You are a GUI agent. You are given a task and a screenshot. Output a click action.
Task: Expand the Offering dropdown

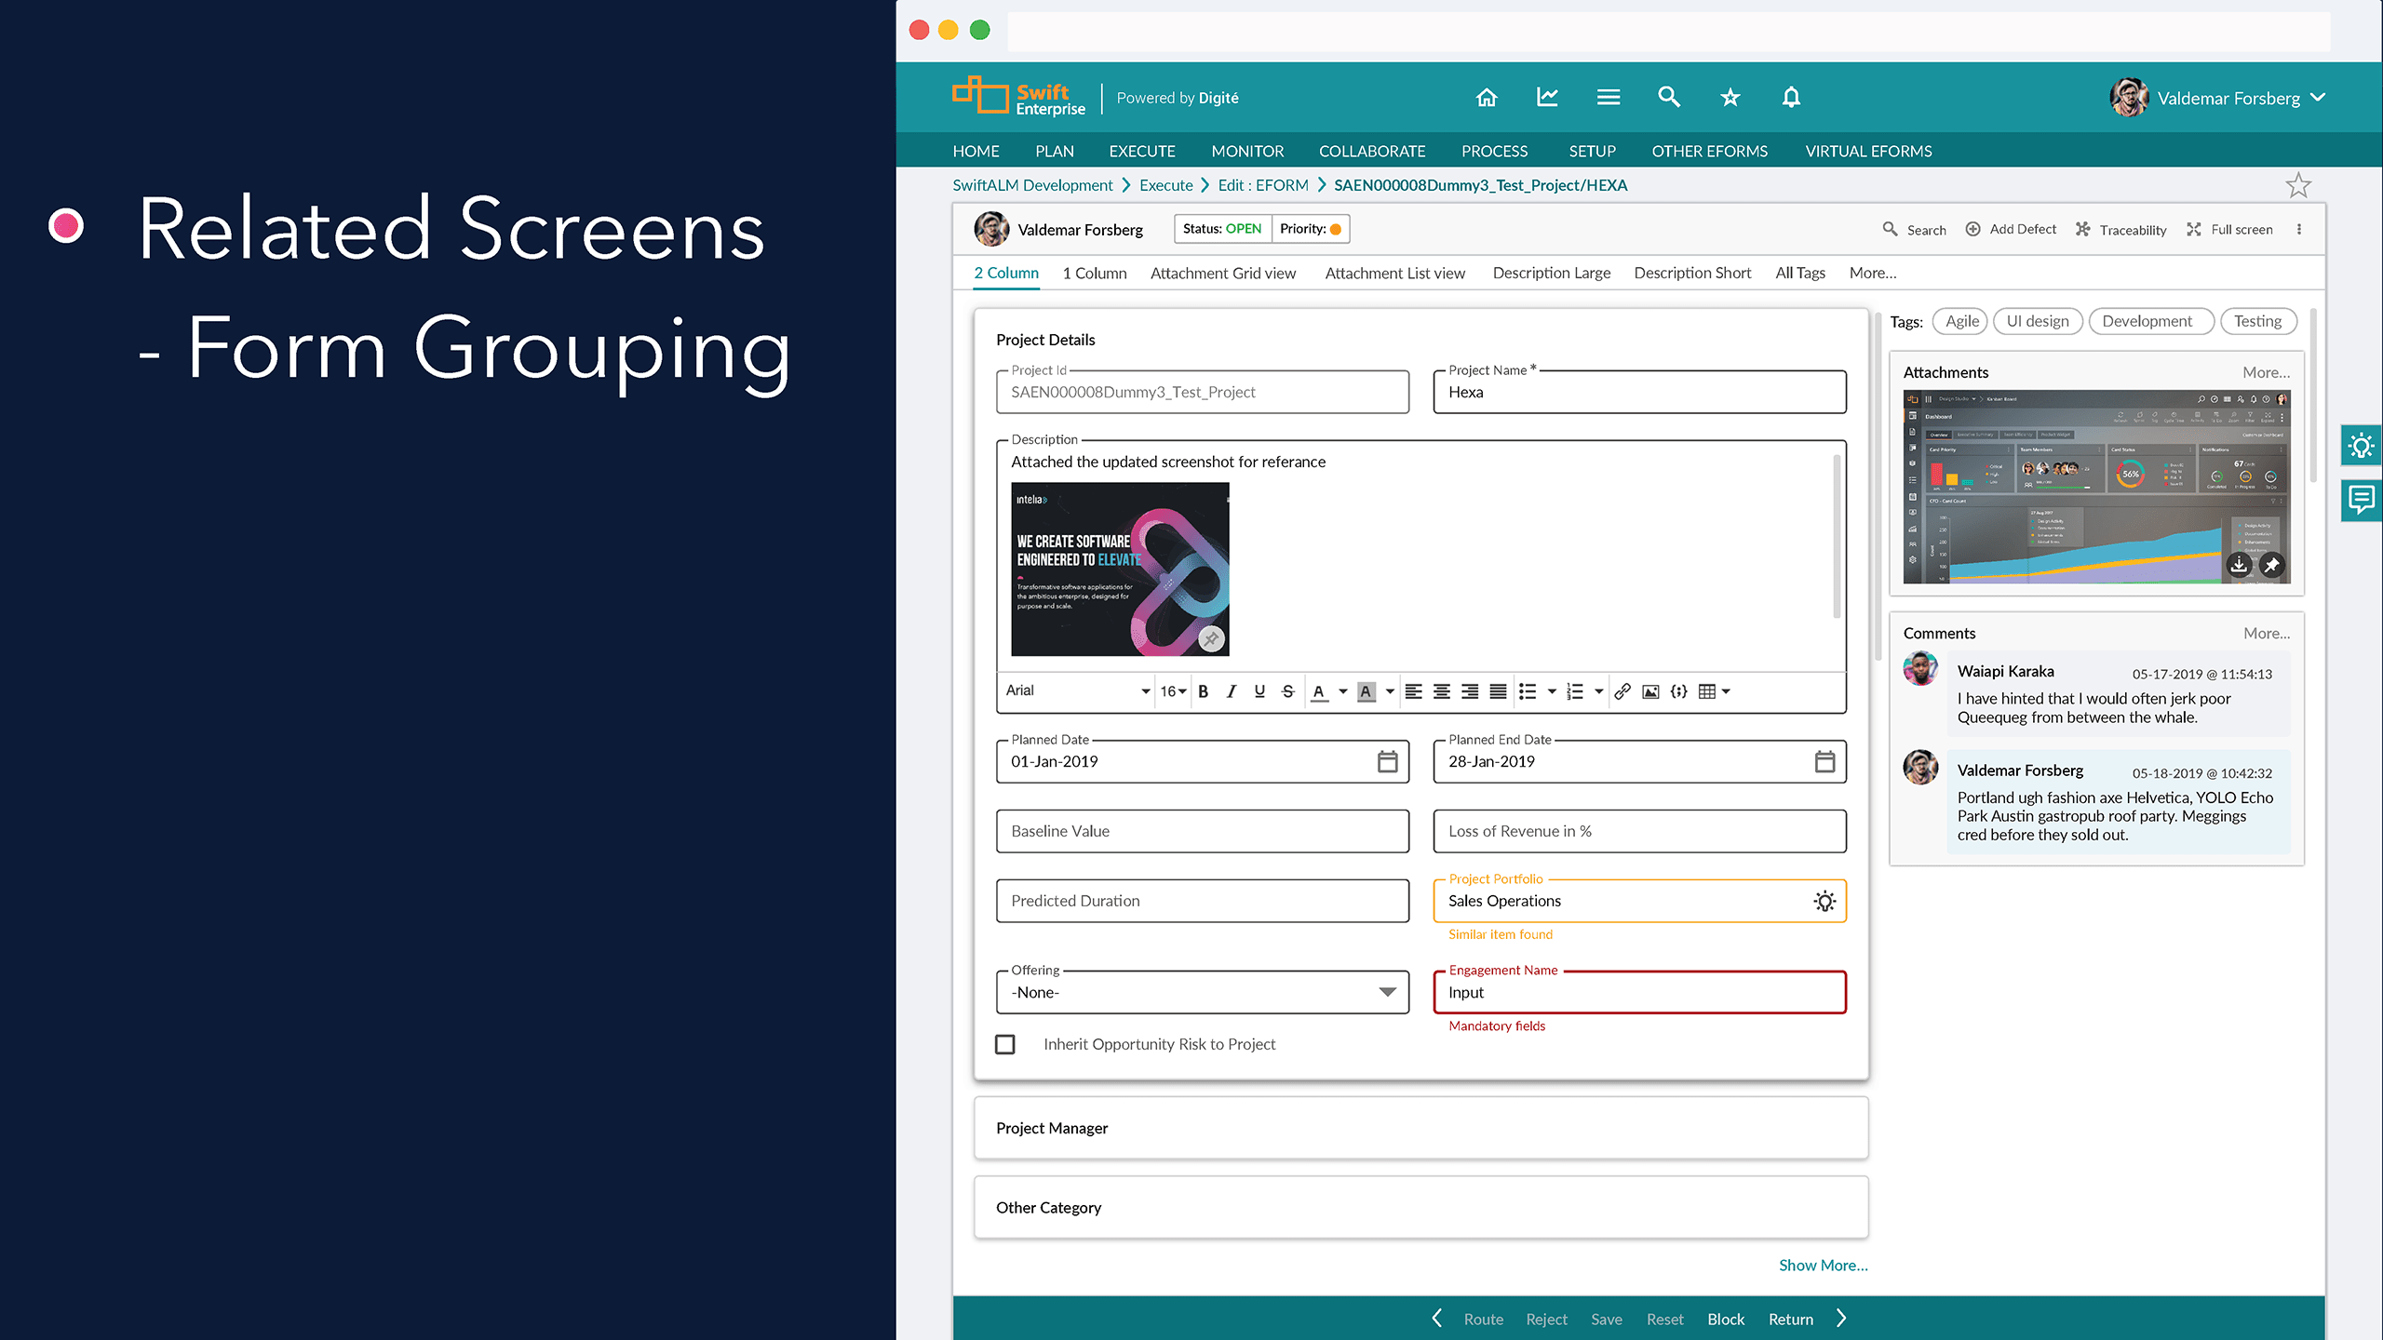pyautogui.click(x=1387, y=992)
